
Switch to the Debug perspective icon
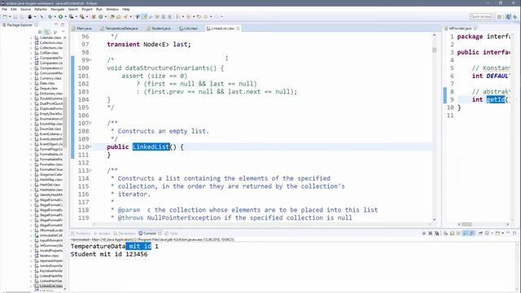click(515, 16)
